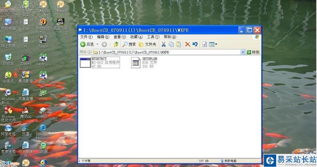Click the scissors cut icon
The image size is (317, 167).
pos(164,44)
